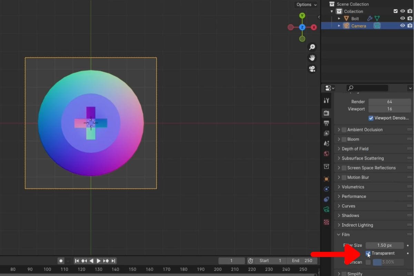Image resolution: width=414 pixels, height=276 pixels.
Task: Toggle the Transparent film checkbox
Action: click(368, 253)
